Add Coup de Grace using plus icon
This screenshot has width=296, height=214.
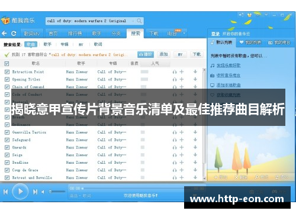click(182, 170)
